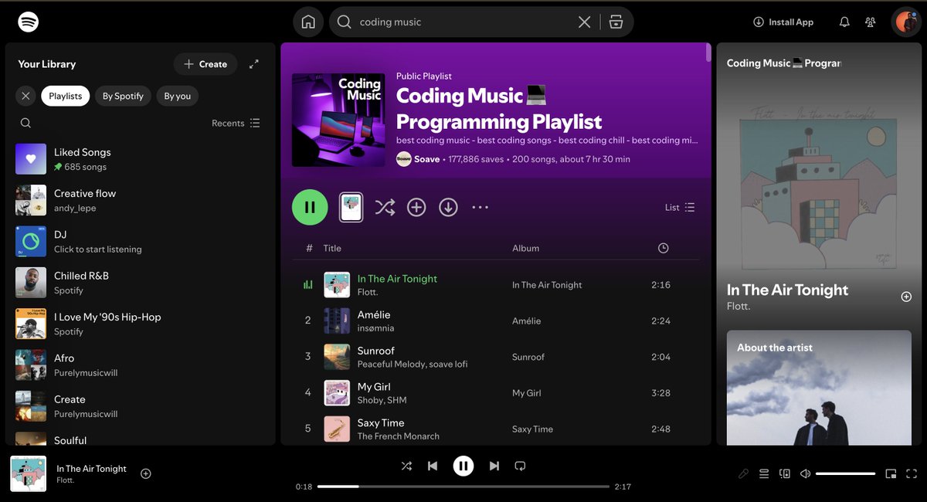Open the Browse icon in search bar
927x502 pixels.
616,22
